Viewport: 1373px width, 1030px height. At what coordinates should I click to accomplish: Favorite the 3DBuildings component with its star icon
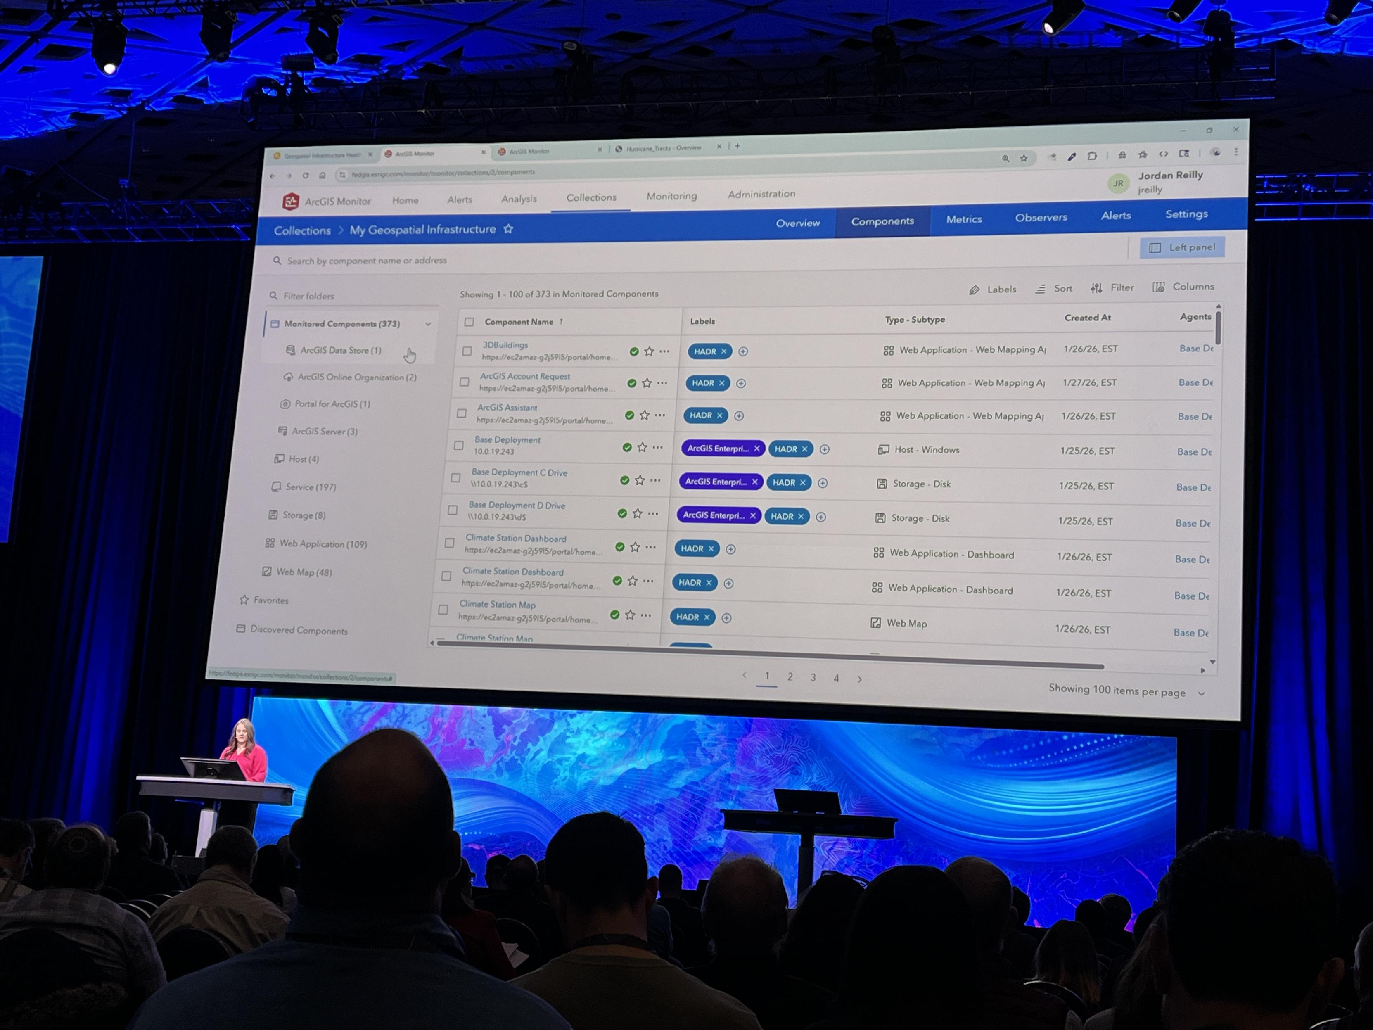point(649,351)
